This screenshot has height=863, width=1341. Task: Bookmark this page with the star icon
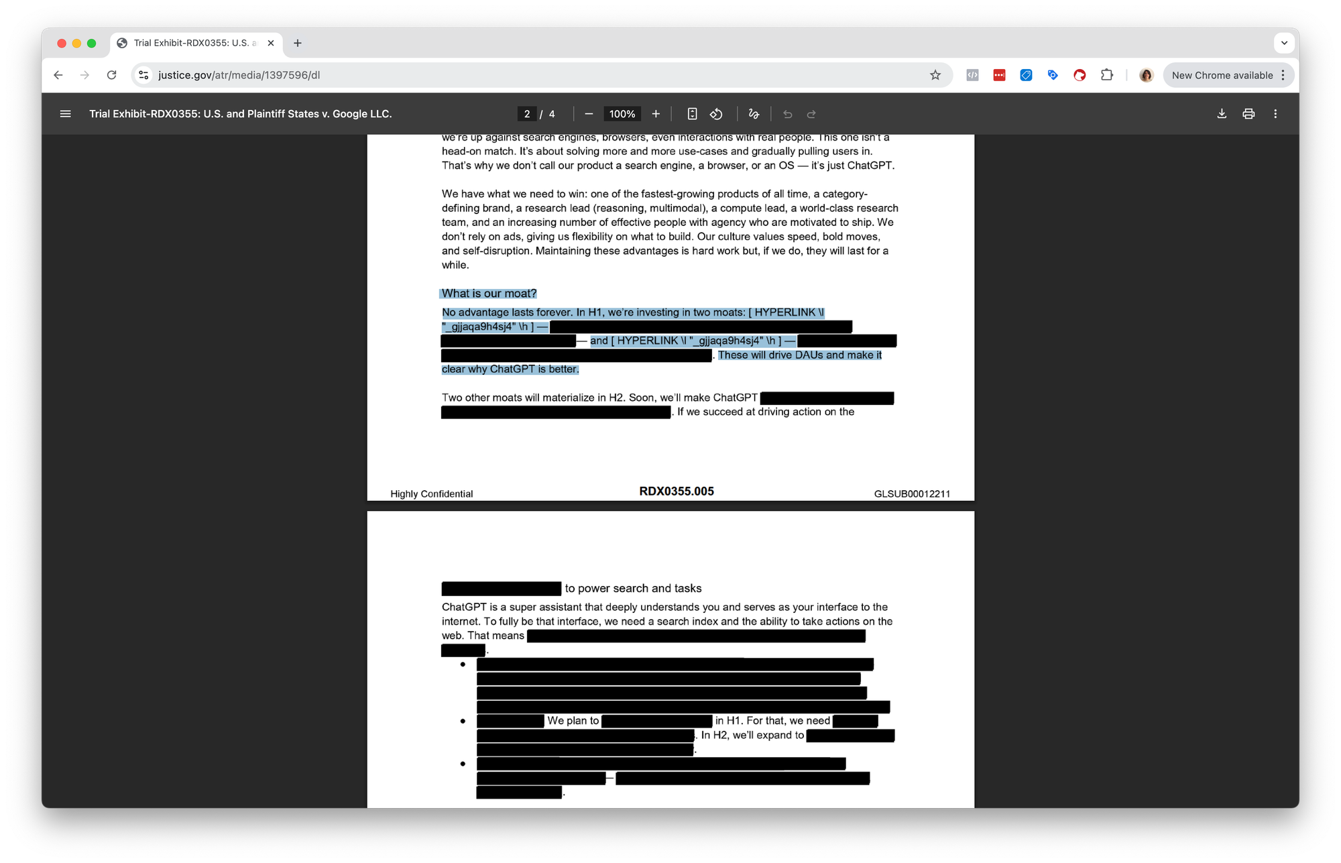[x=935, y=75]
